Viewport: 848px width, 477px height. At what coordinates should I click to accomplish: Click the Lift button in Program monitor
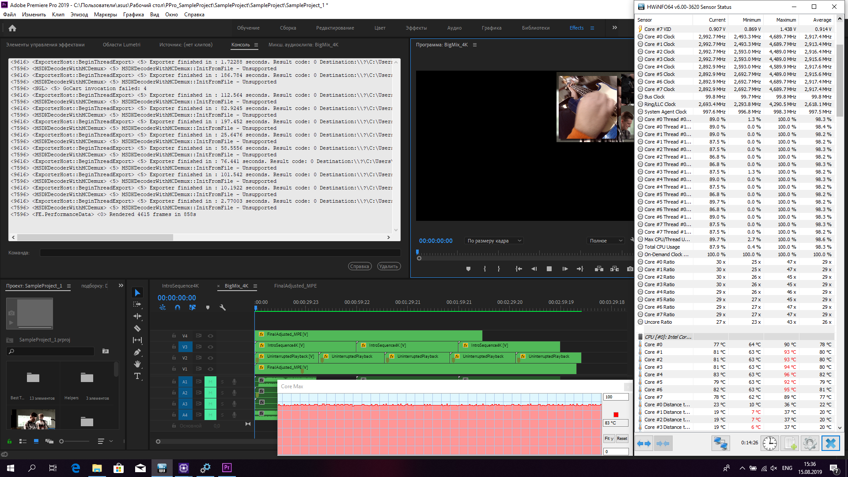(599, 269)
